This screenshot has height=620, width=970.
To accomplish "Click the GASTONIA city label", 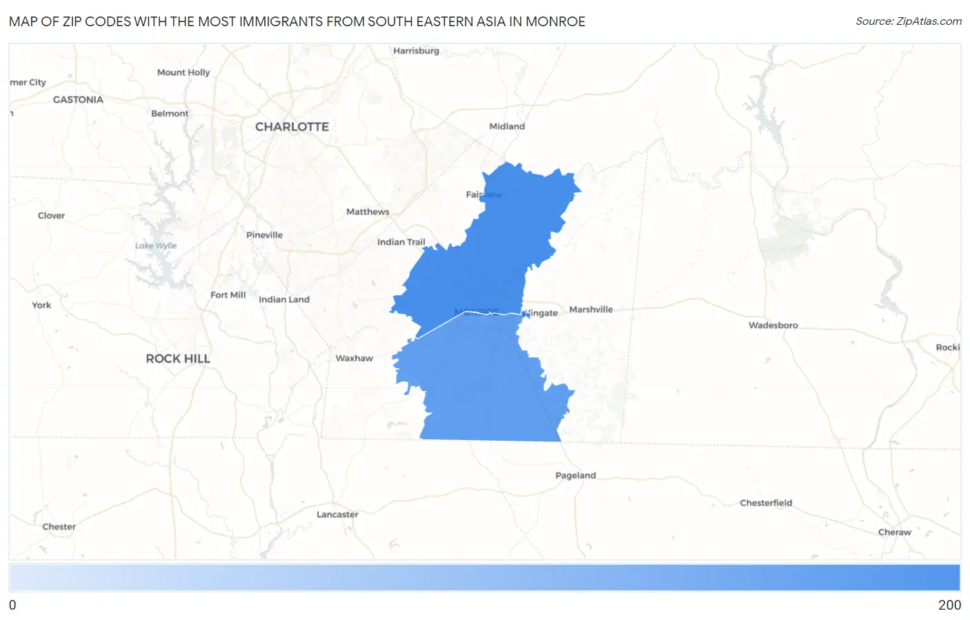I will (x=78, y=99).
